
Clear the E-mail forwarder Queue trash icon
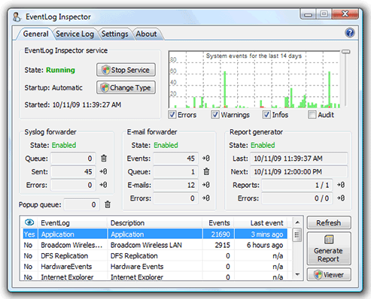[206, 171]
